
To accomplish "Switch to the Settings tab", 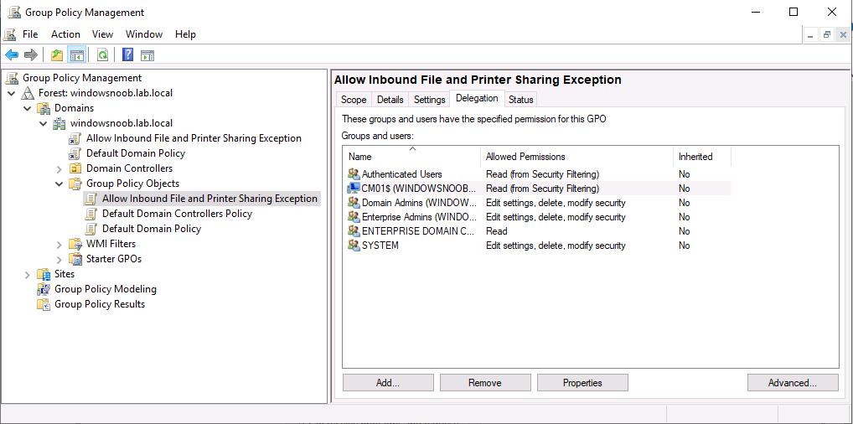I will pyautogui.click(x=429, y=100).
